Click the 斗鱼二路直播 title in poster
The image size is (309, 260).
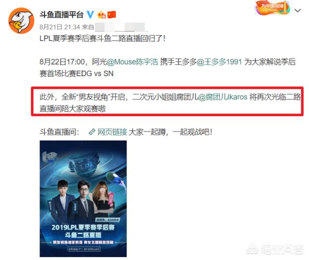click(x=83, y=235)
